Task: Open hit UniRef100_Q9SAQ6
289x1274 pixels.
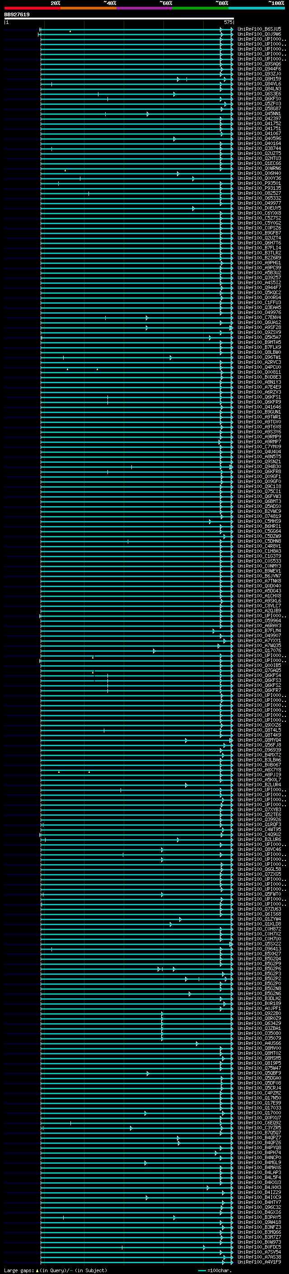Action: [x=259, y=64]
